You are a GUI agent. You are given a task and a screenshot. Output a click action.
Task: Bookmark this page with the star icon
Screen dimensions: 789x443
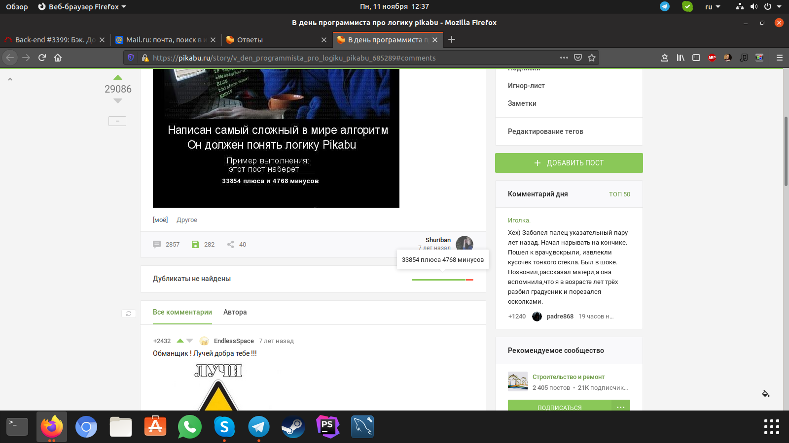tap(592, 58)
